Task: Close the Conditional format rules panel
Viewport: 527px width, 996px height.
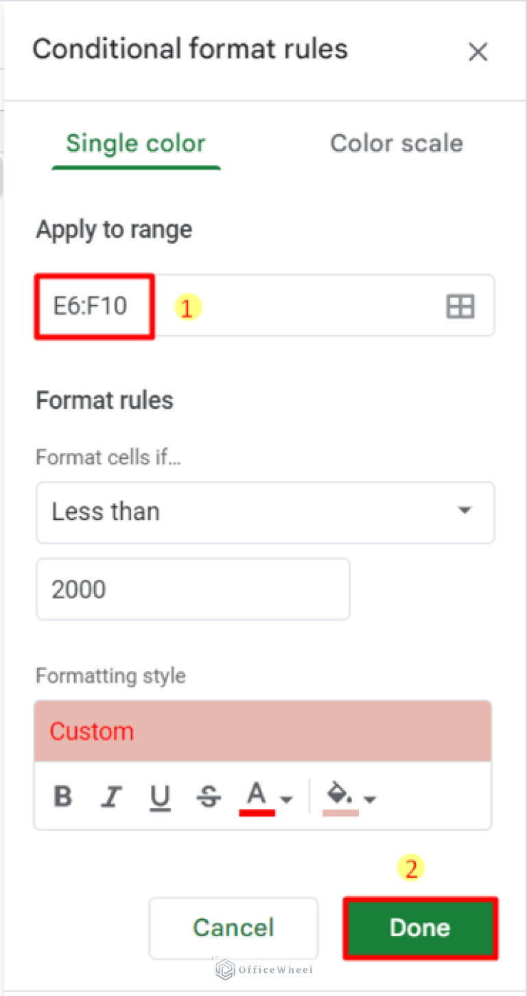Action: [x=478, y=52]
